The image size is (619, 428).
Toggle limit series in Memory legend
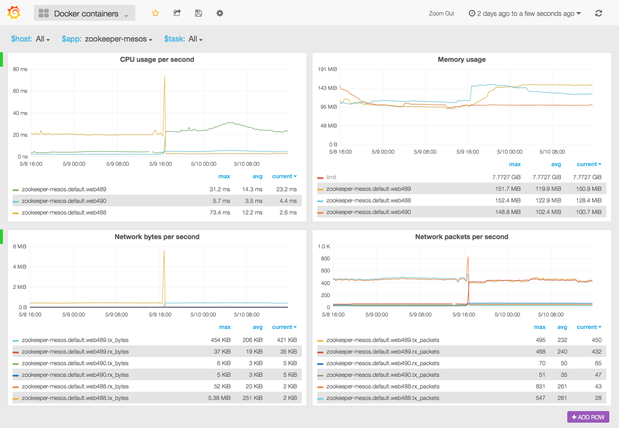pos(331,177)
